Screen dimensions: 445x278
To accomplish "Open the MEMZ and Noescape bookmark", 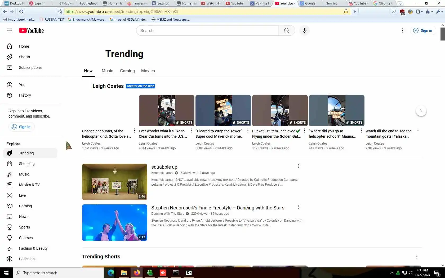I will [170, 19].
